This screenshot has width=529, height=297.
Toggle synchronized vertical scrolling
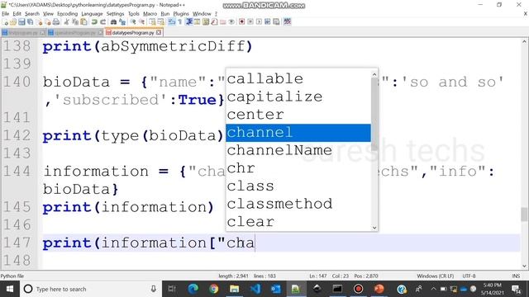152,22
